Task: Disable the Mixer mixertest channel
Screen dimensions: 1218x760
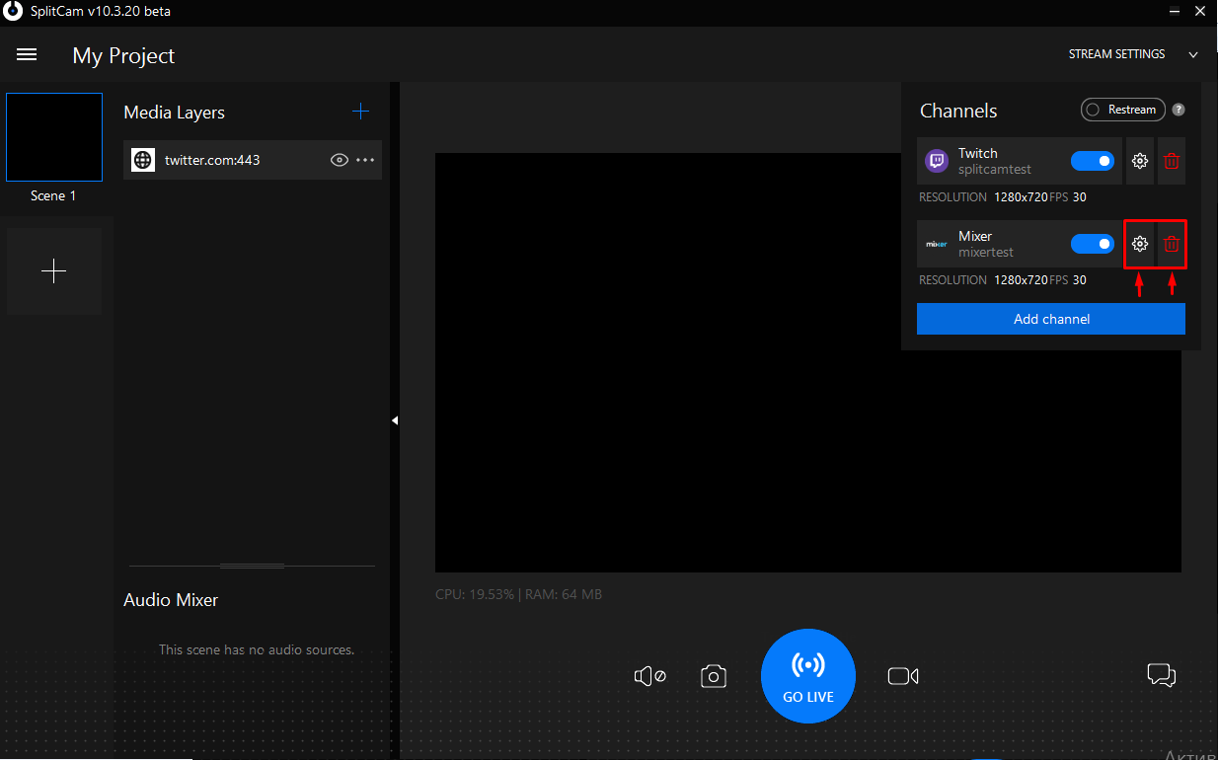Action: [x=1093, y=243]
